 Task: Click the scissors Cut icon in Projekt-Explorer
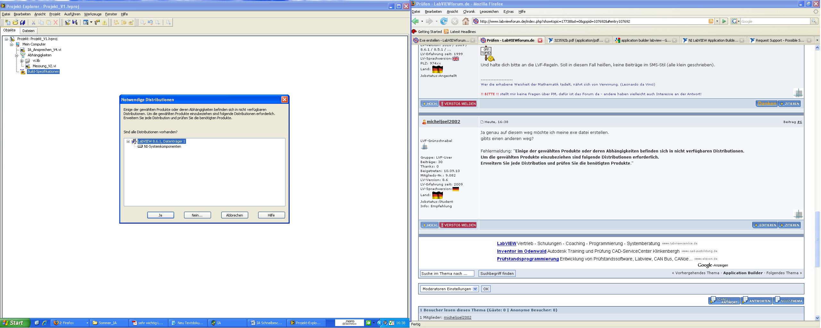(x=33, y=22)
